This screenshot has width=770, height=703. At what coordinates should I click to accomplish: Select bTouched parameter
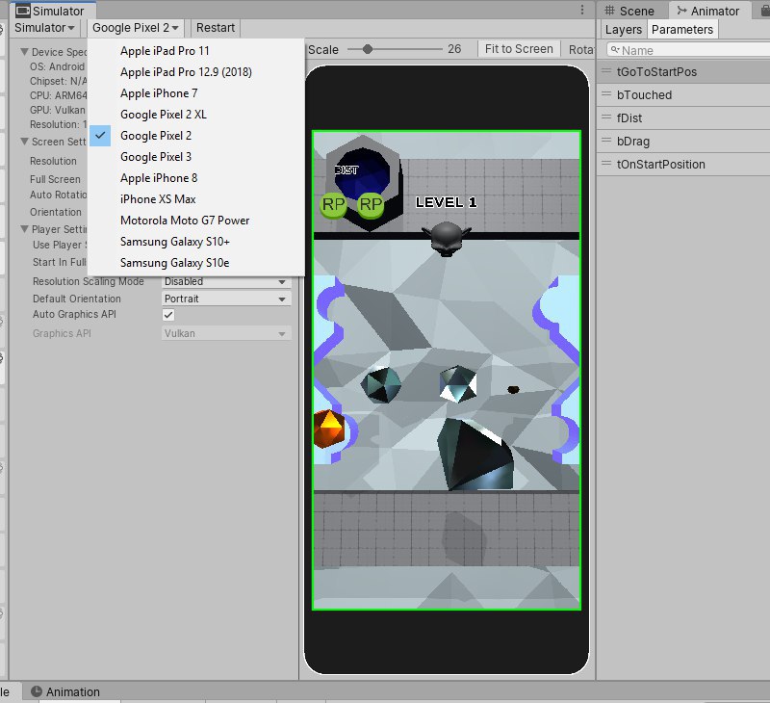(x=683, y=94)
